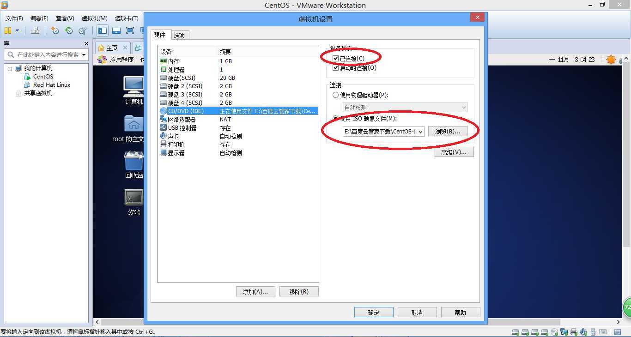The width and height of the screenshot is (631, 337).
Task: Click the 取消 button
Action: point(417,313)
